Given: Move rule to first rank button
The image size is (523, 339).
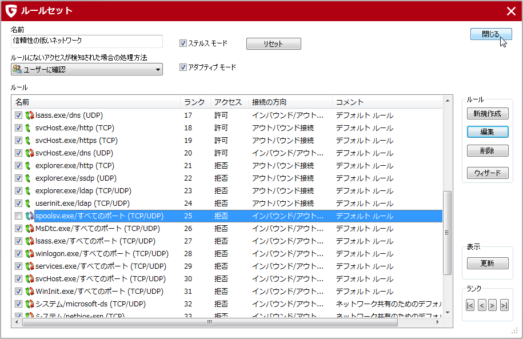Looking at the screenshot, I should (x=470, y=305).
